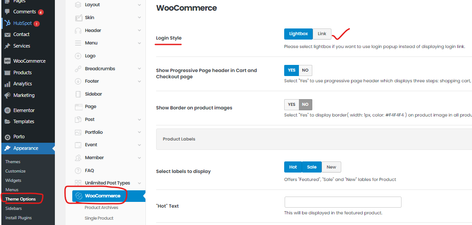Click the Layout layers icon

[x=78, y=5]
